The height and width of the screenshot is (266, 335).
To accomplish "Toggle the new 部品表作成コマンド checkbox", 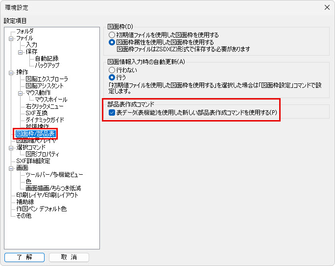I will tap(112, 113).
